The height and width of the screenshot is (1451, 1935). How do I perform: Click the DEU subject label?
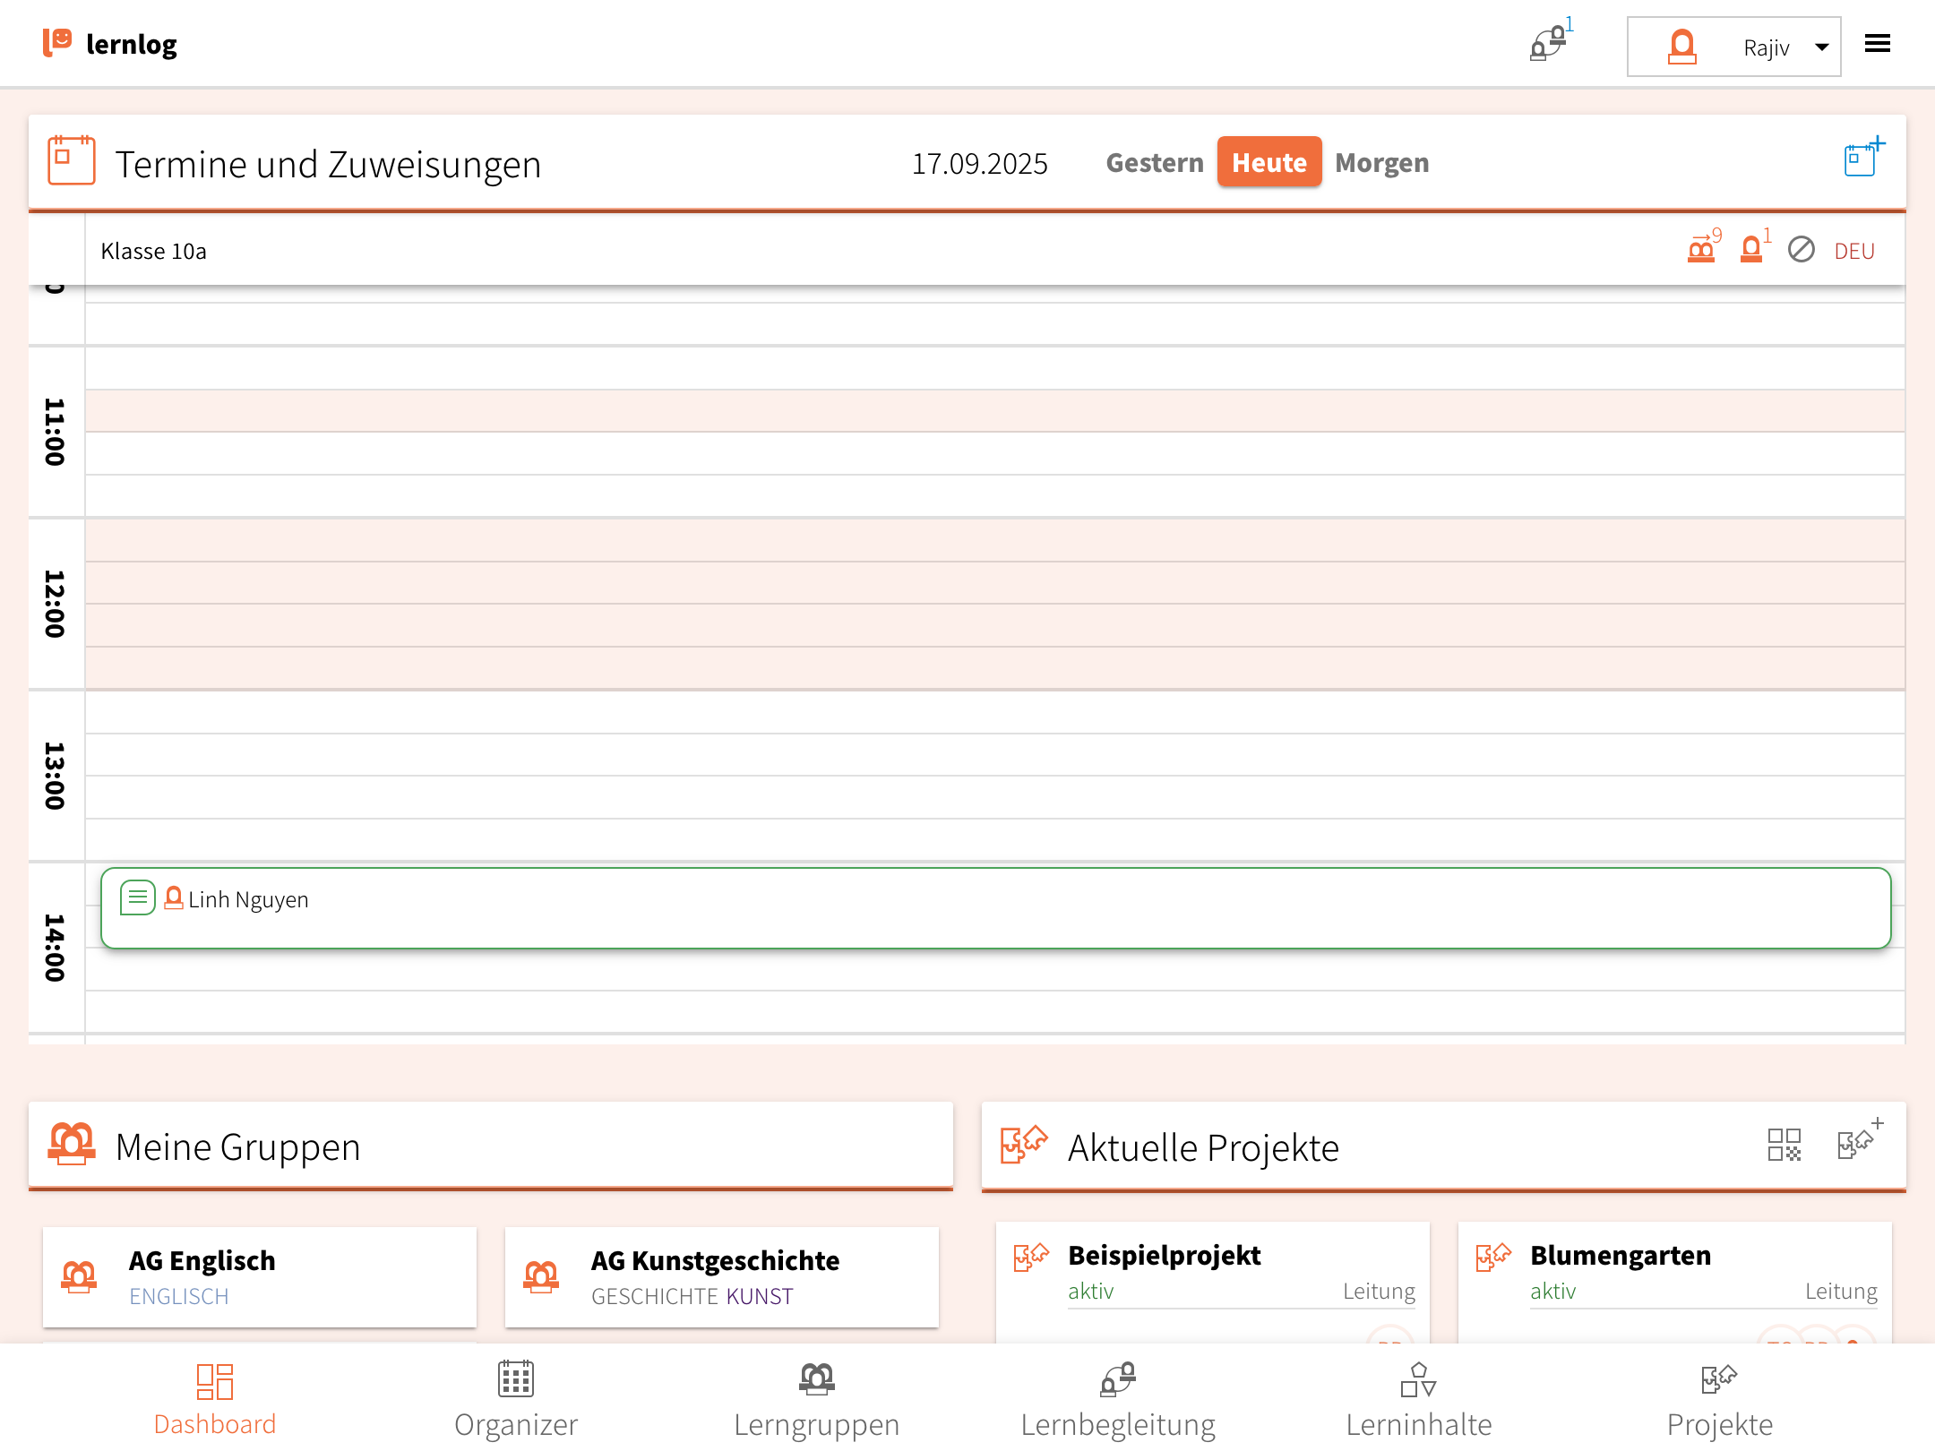point(1853,252)
